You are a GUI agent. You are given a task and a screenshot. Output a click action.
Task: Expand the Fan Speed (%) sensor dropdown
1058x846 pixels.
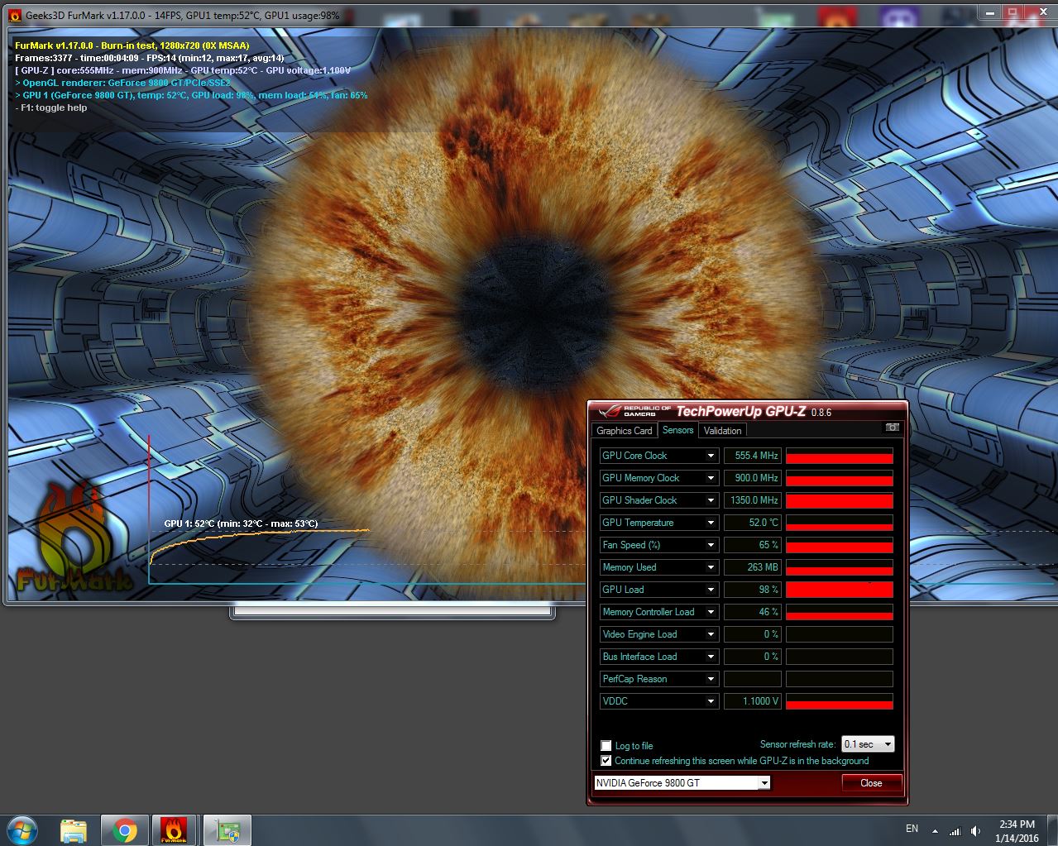coord(711,545)
